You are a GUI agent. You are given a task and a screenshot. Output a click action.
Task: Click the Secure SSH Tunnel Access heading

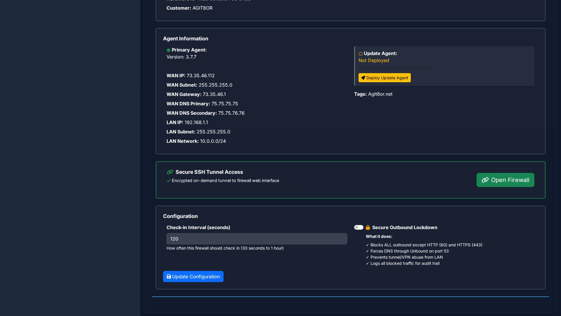[x=209, y=172]
